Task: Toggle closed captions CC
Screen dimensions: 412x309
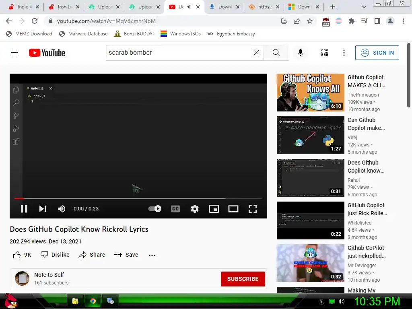Action: 175,209
